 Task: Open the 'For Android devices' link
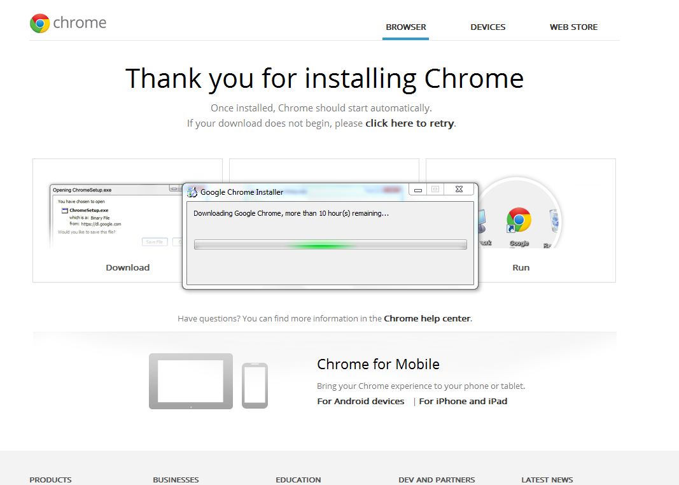point(361,402)
